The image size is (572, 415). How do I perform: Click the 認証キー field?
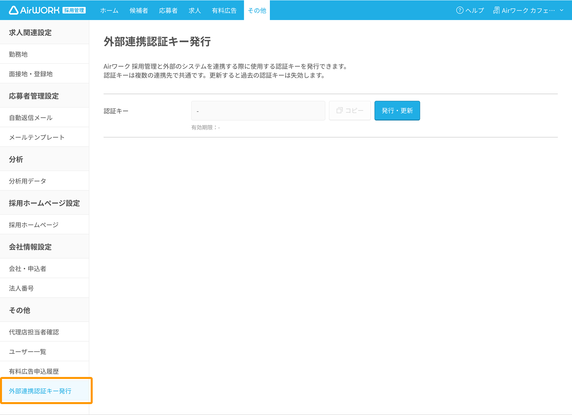[258, 111]
